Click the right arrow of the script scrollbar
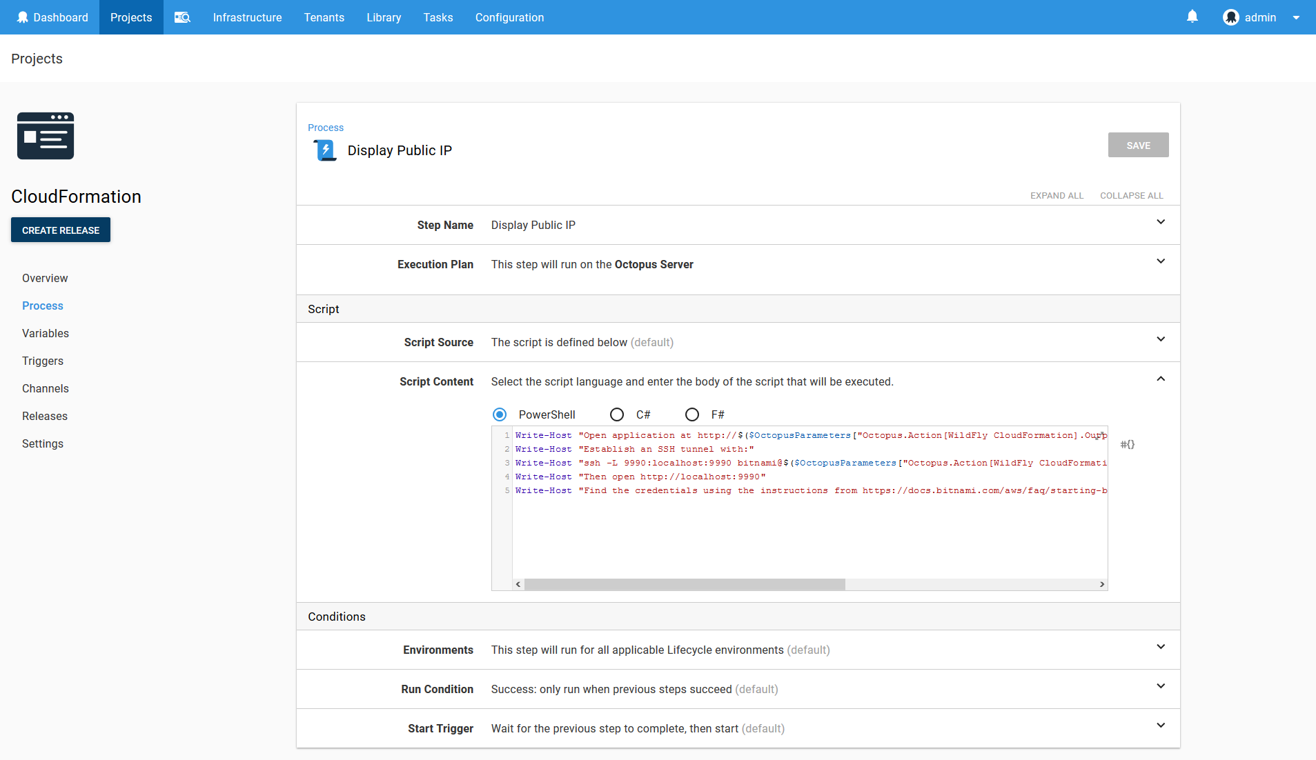Image resolution: width=1316 pixels, height=760 pixels. tap(1101, 584)
